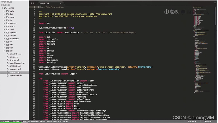
Task: Expand the extra folder arrow
Action: [4, 17]
